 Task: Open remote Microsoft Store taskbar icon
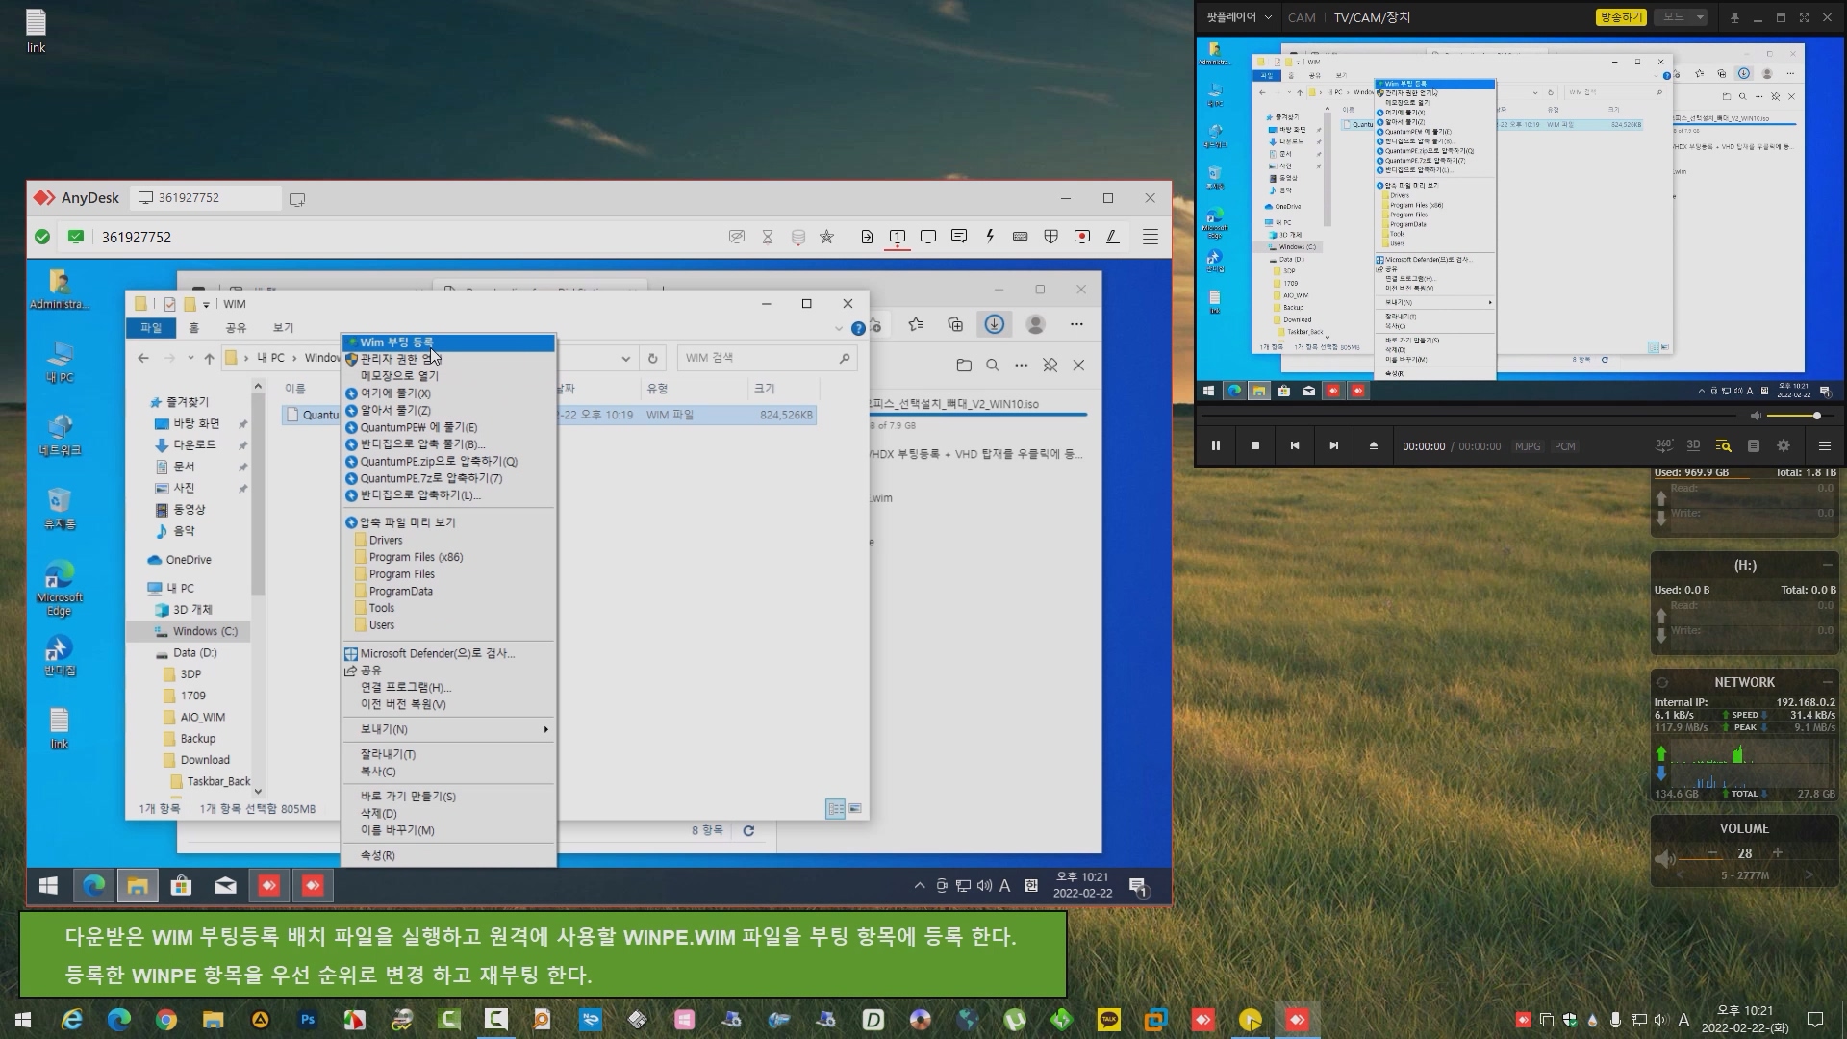pos(181,885)
